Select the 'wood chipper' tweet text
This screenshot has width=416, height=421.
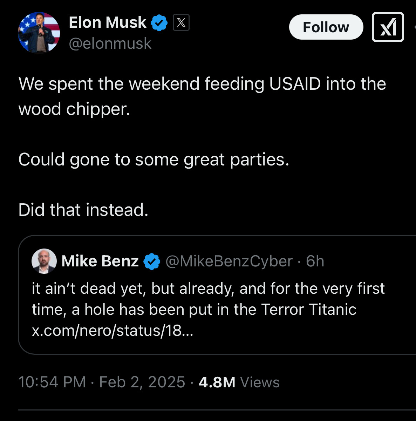[74, 109]
